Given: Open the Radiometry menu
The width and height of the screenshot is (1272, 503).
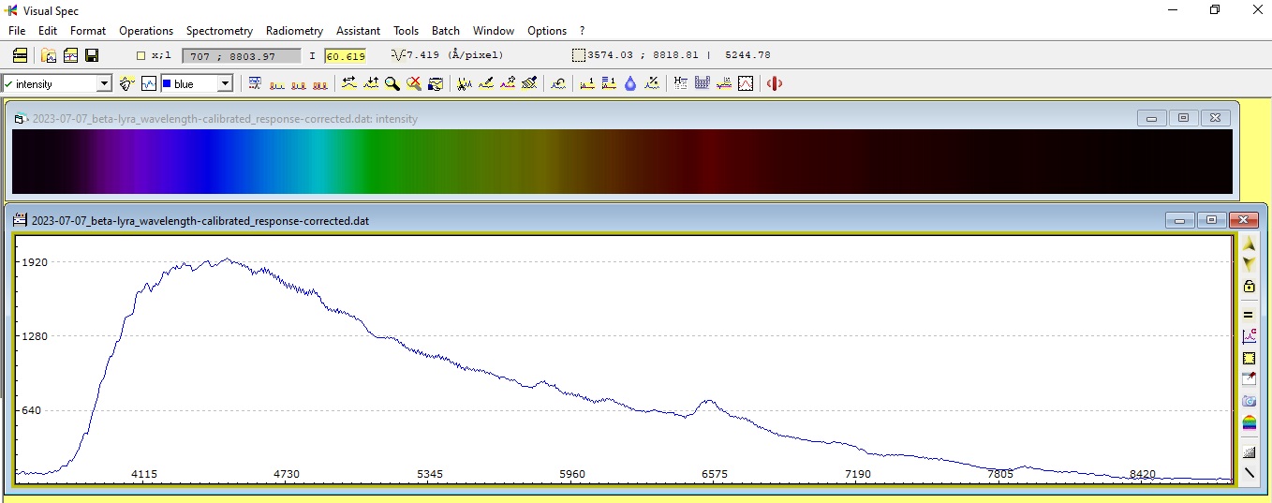Looking at the screenshot, I should (x=294, y=31).
